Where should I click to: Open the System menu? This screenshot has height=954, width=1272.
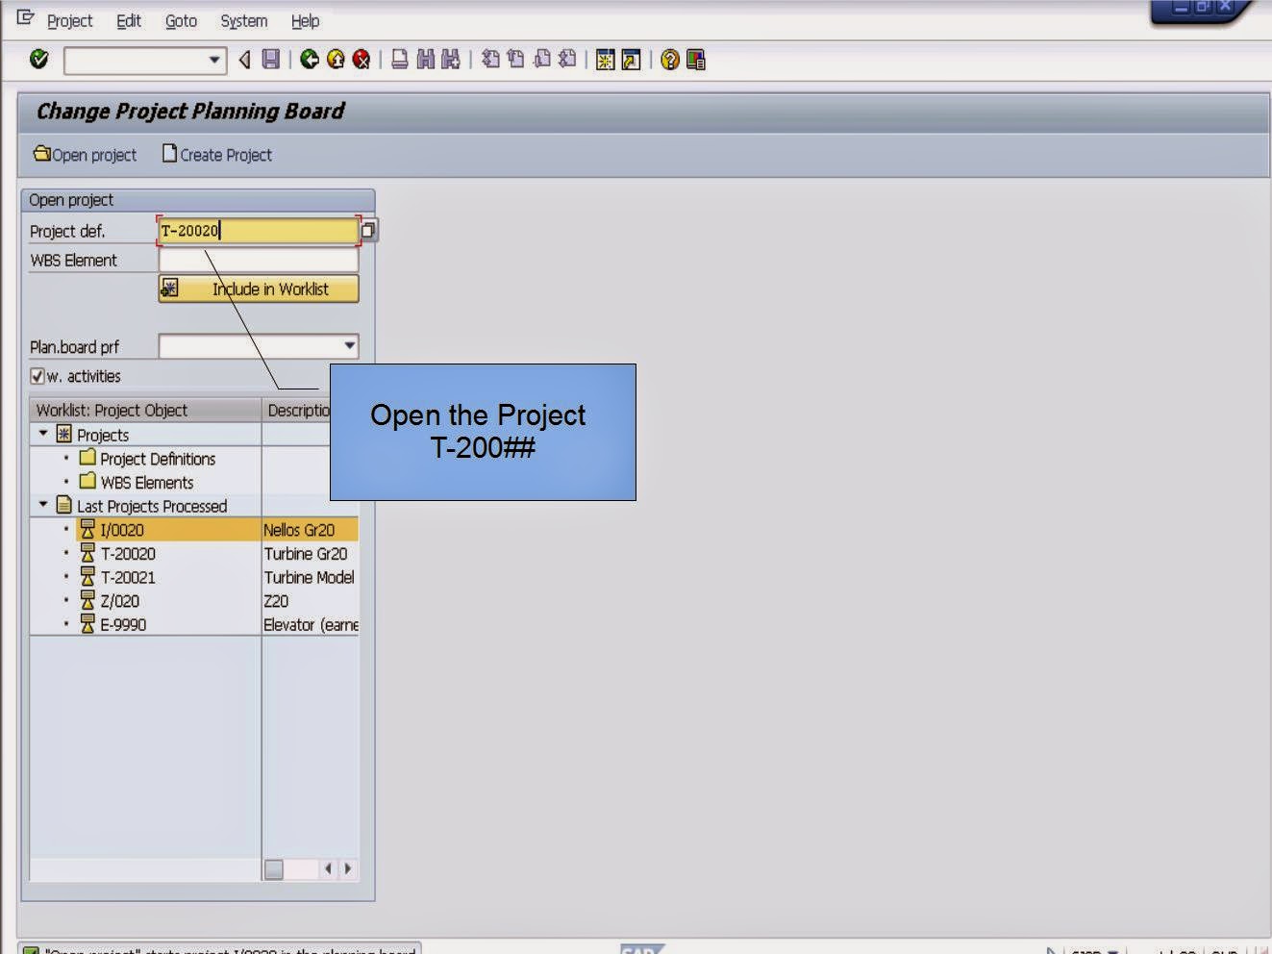click(242, 20)
